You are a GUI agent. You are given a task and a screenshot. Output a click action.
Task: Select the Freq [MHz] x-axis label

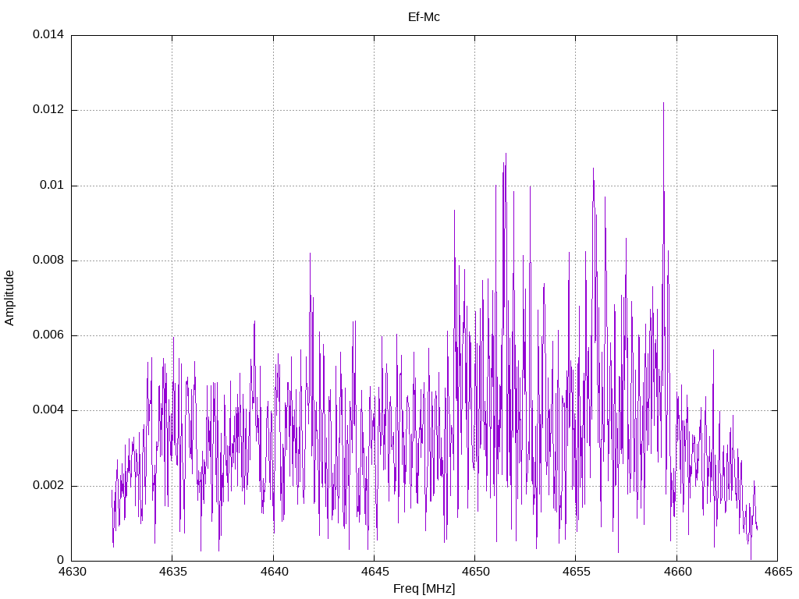(x=424, y=589)
